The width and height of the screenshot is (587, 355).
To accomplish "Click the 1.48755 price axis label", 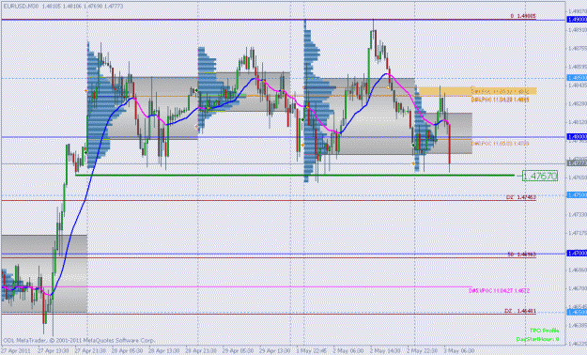I will pyautogui.click(x=577, y=48).
